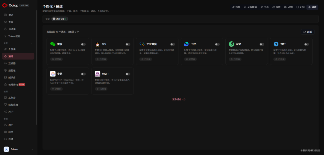Click the 微信 channel logo
Viewport: 324px width, 155px height.
(53, 44)
